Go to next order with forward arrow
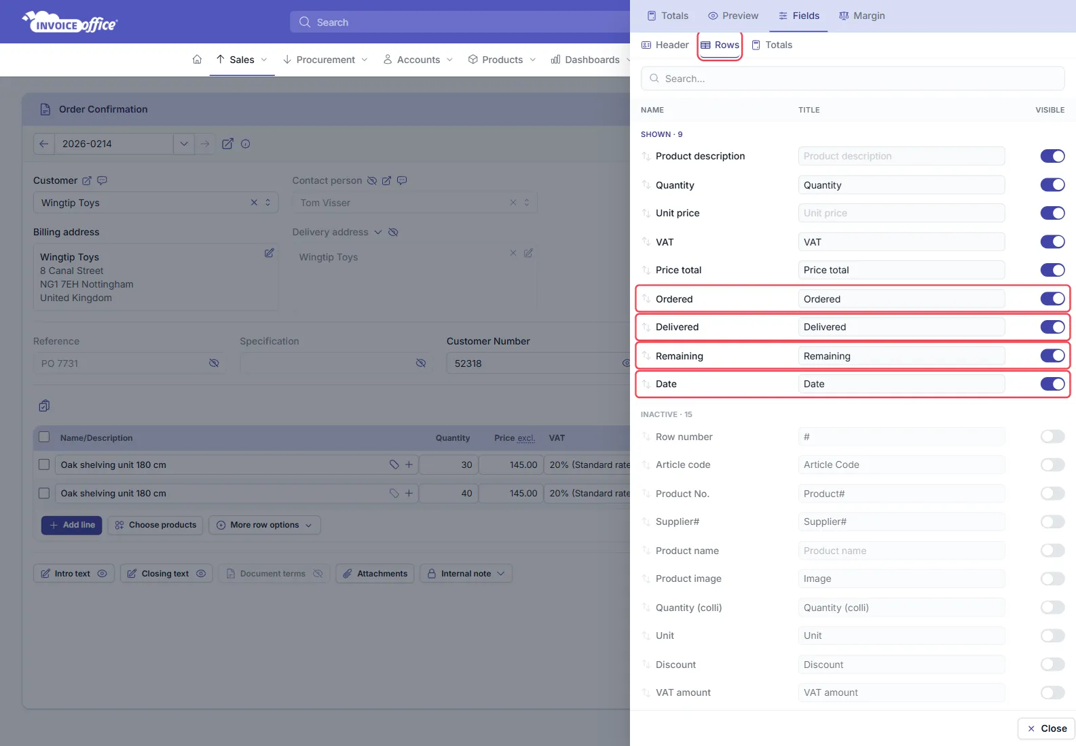The image size is (1076, 746). tap(205, 144)
